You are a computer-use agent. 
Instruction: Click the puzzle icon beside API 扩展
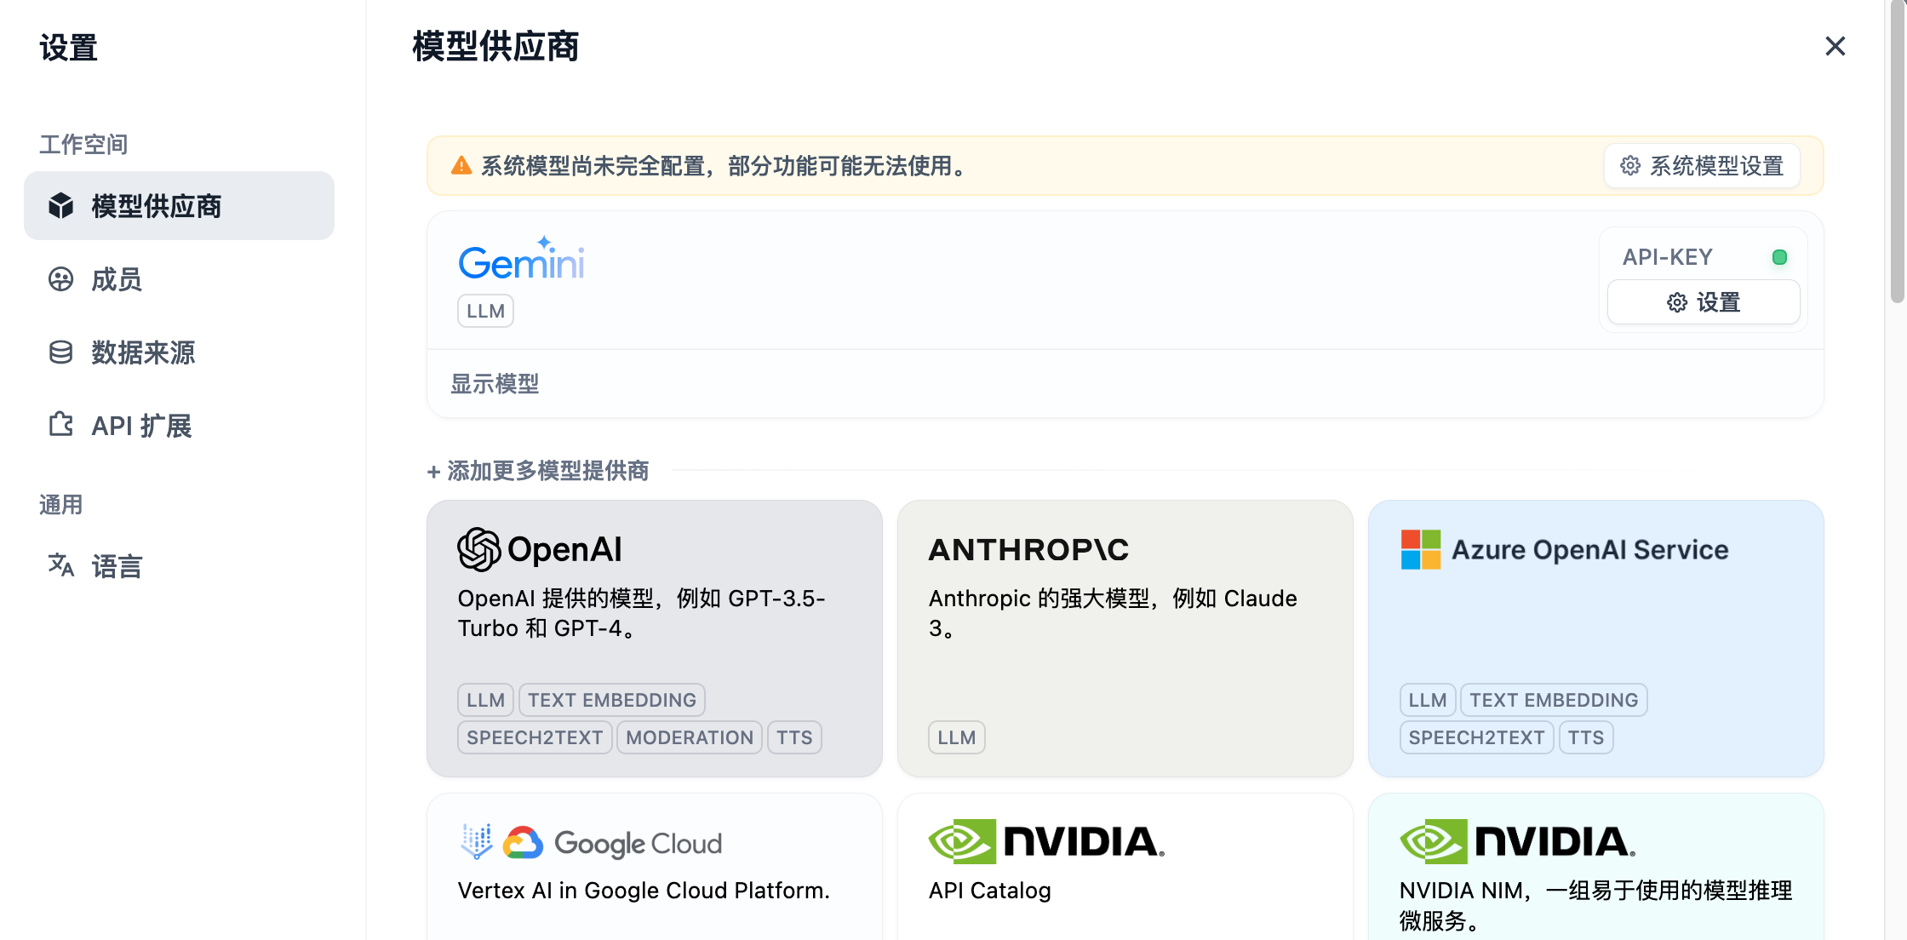tap(61, 425)
